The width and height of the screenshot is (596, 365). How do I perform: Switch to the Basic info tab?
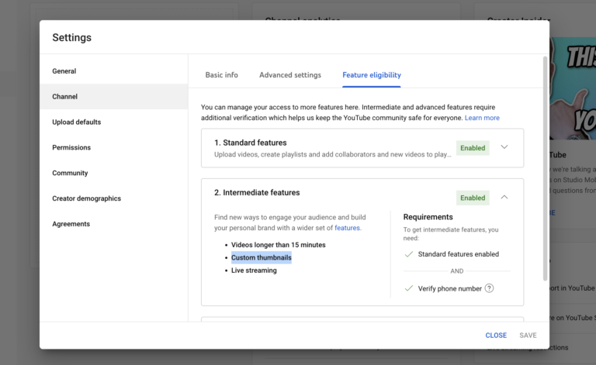pyautogui.click(x=221, y=75)
